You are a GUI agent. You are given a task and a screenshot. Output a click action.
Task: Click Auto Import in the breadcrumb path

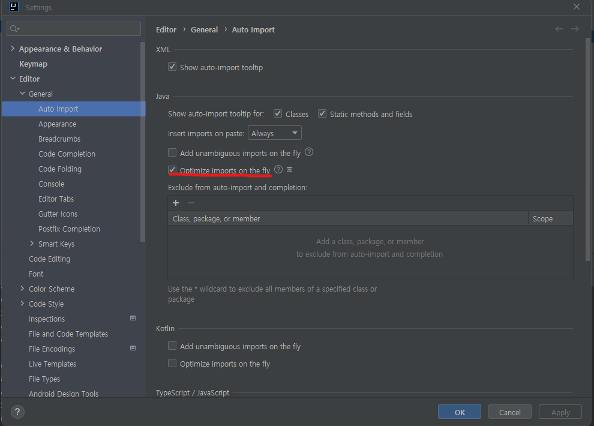pyautogui.click(x=253, y=29)
